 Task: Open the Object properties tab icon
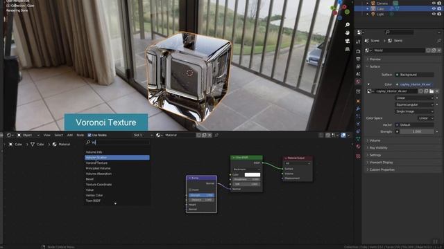coord(358,101)
